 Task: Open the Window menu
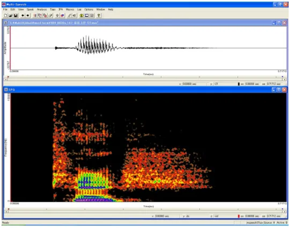tap(100, 10)
